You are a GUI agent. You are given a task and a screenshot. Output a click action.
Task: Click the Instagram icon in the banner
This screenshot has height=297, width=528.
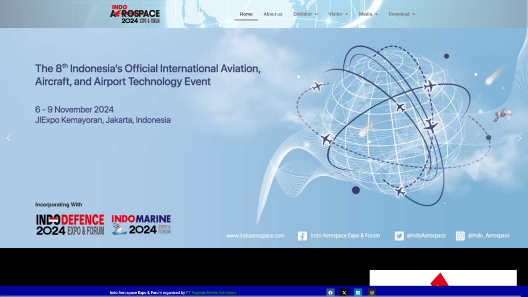click(x=460, y=236)
